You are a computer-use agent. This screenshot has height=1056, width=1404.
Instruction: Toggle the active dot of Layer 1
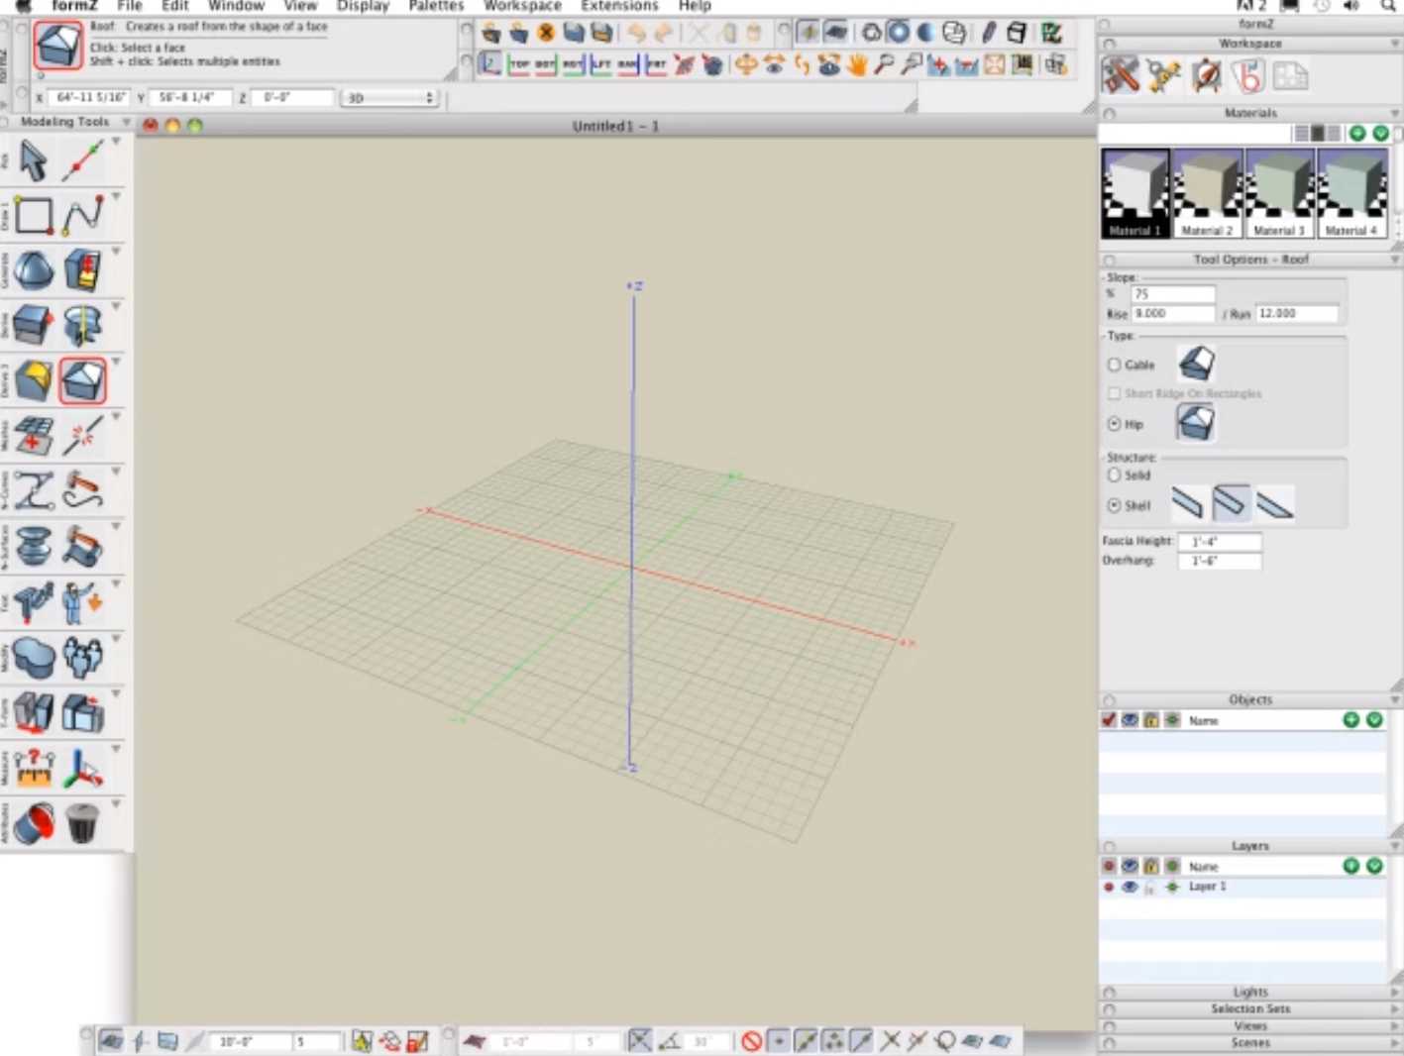(x=1109, y=887)
